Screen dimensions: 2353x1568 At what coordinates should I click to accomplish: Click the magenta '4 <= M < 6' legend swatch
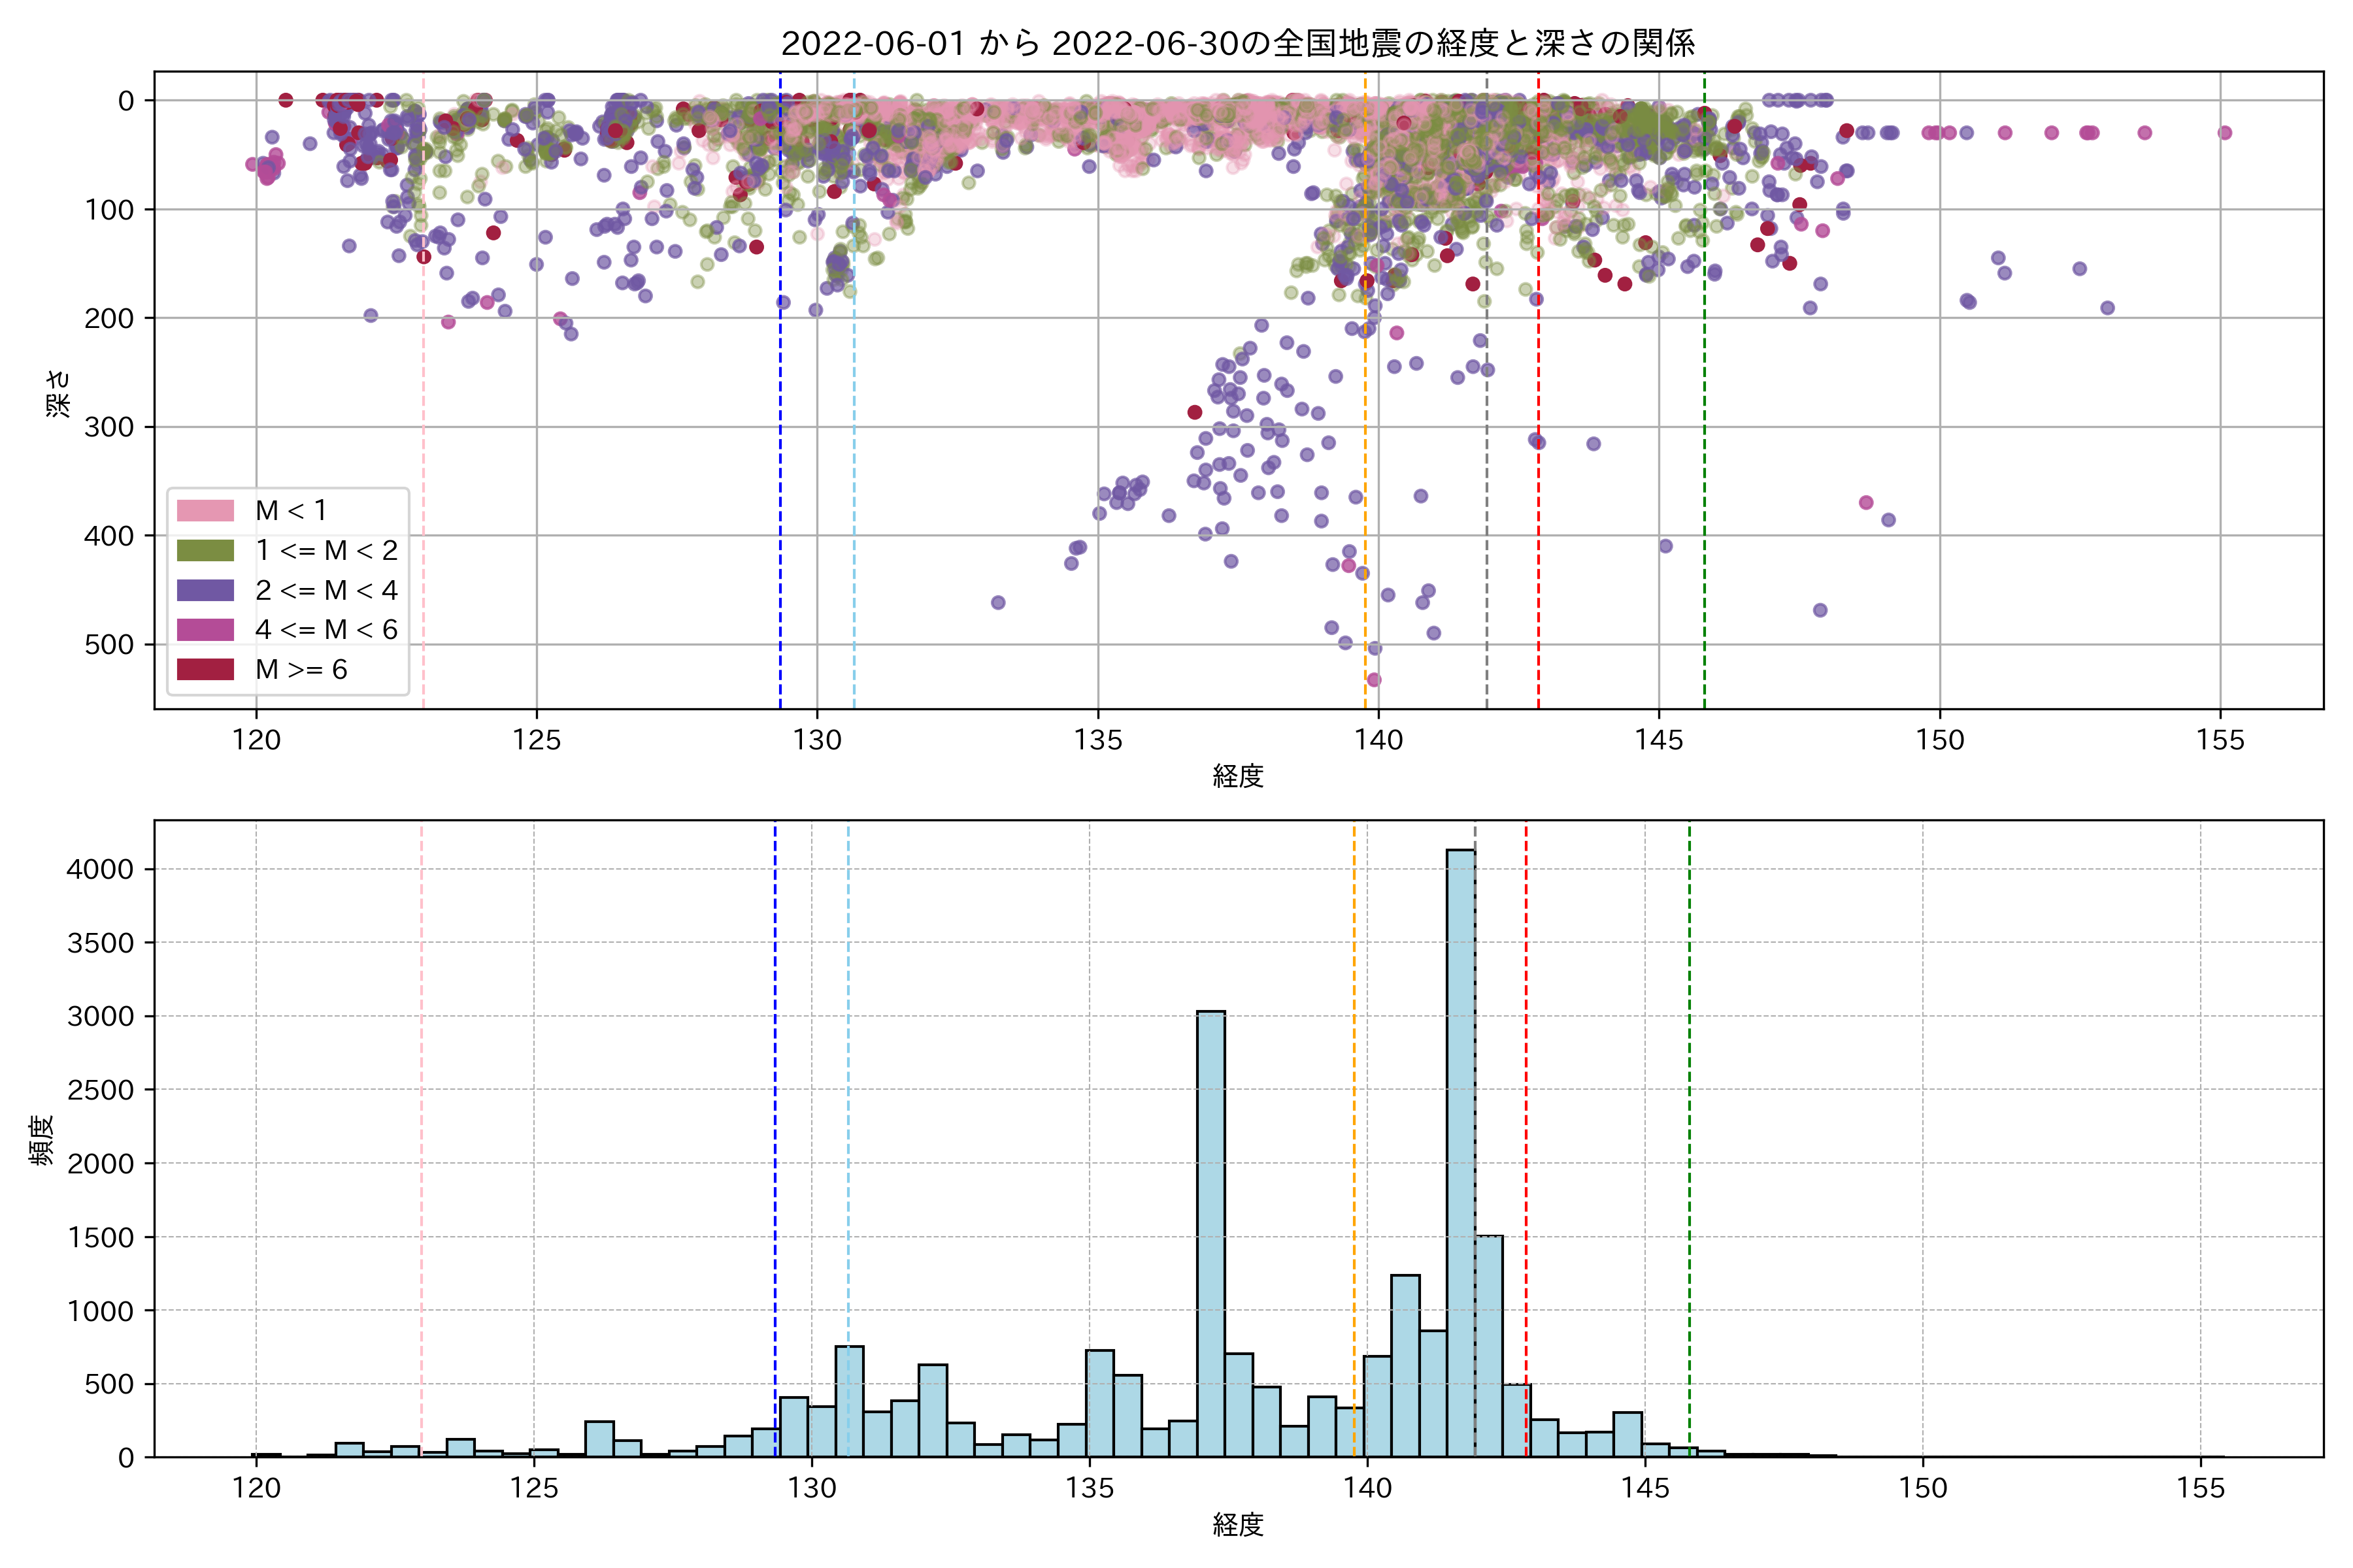tap(205, 630)
